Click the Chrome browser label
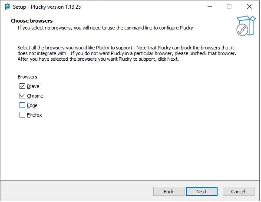261x202 pixels. click(35, 96)
